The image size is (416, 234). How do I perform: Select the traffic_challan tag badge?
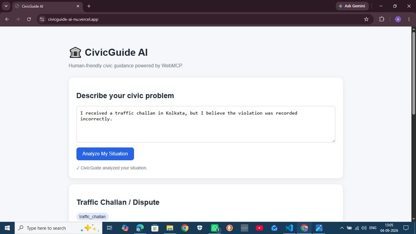point(92,216)
